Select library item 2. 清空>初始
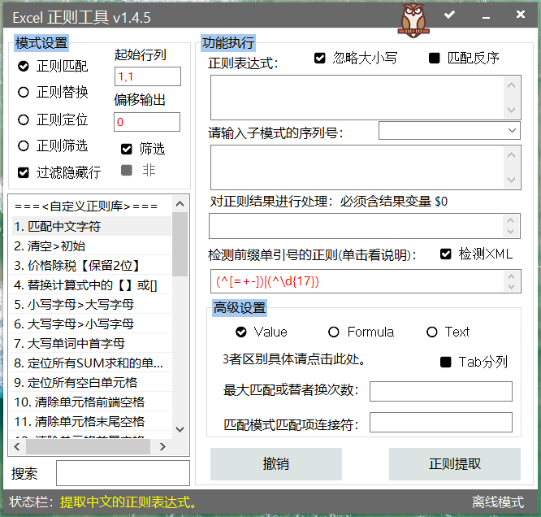 (91, 245)
